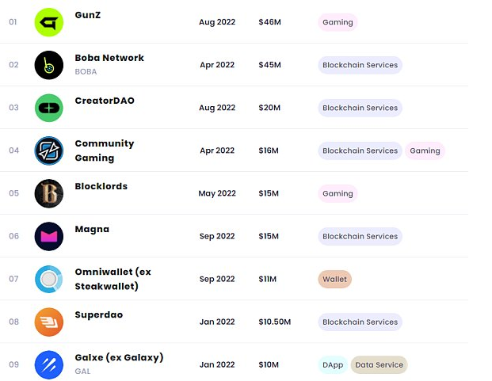Screen dimensions: 492x381
Task: Select the Galxe blue logo icon
Action: tap(48, 364)
